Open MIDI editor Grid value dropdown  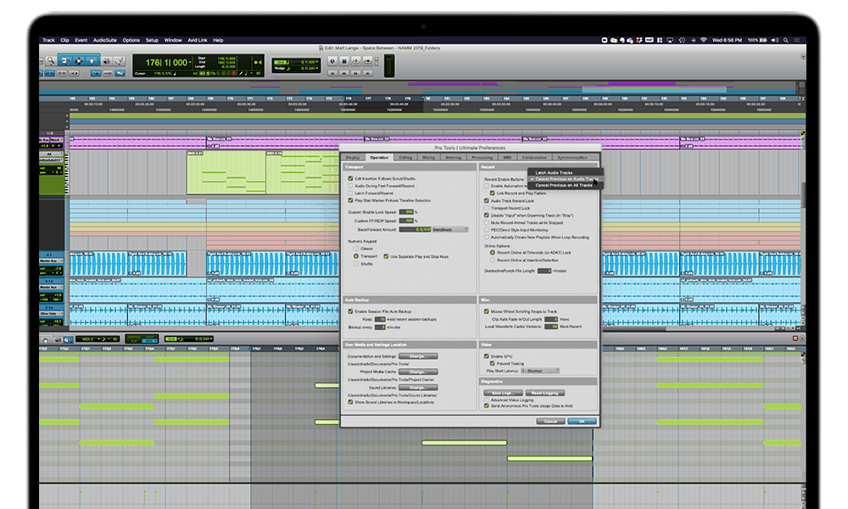tap(211, 339)
